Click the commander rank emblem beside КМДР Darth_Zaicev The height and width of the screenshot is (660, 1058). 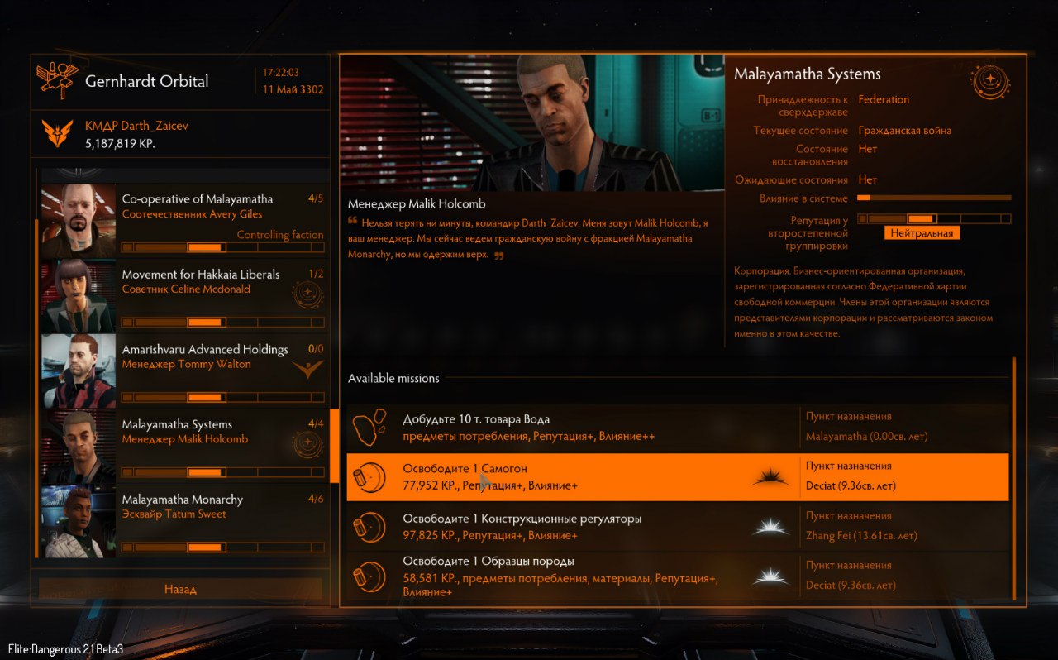tap(57, 133)
